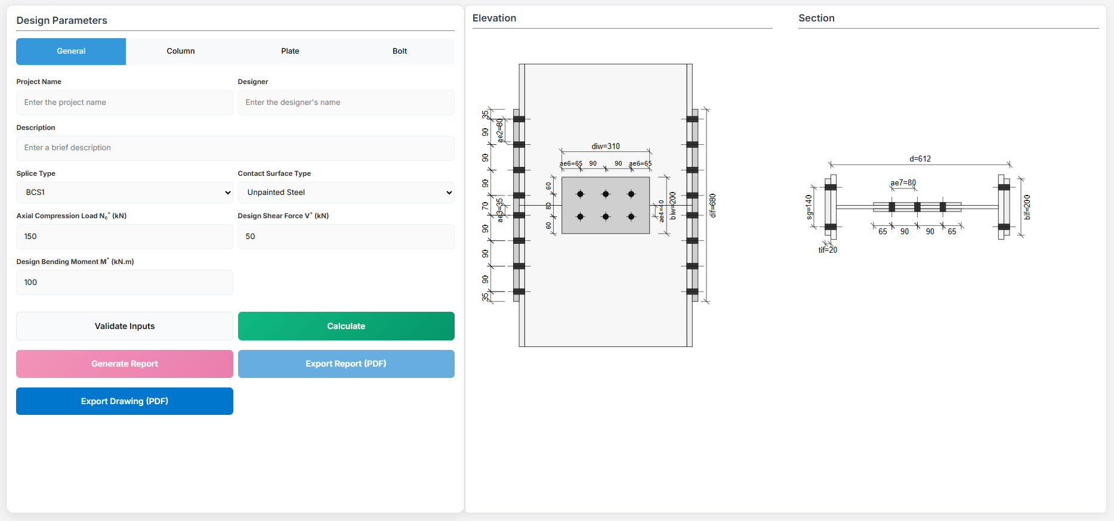Click the Description text box

pyautogui.click(x=235, y=148)
